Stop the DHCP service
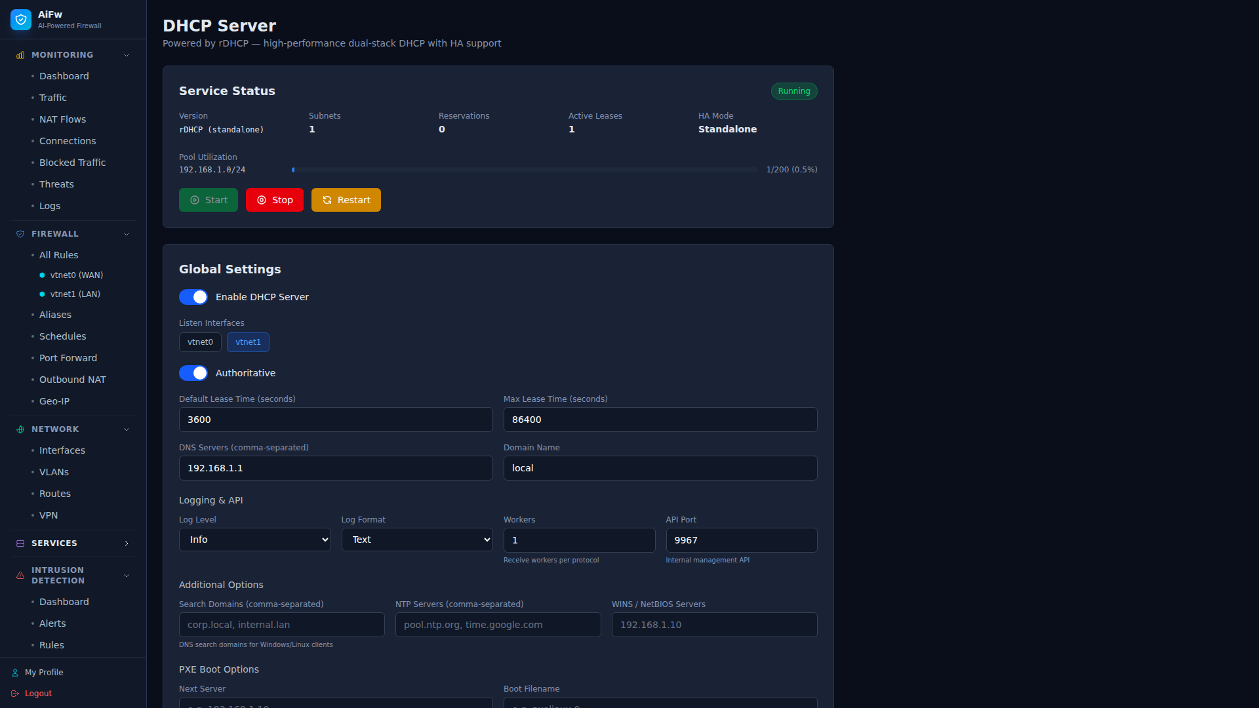1259x708 pixels. (x=275, y=200)
